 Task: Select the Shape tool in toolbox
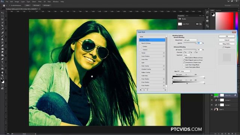tap(2, 69)
